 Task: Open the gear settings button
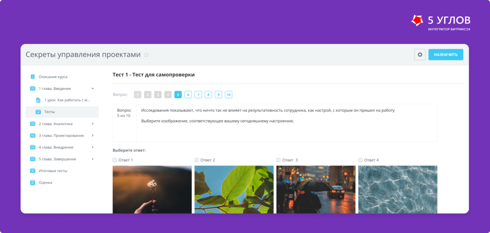tap(420, 55)
